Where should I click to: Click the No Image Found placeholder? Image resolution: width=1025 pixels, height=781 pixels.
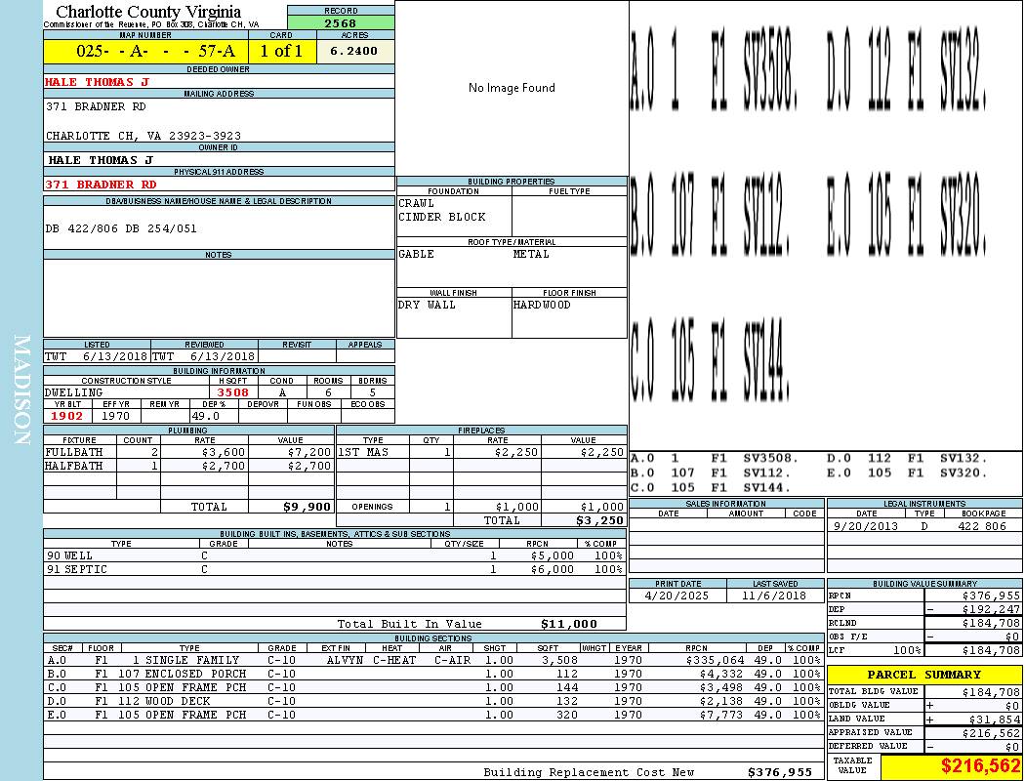pos(512,88)
